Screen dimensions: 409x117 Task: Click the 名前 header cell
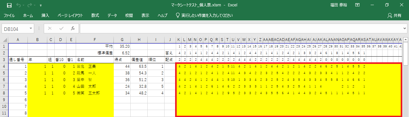[95, 60]
